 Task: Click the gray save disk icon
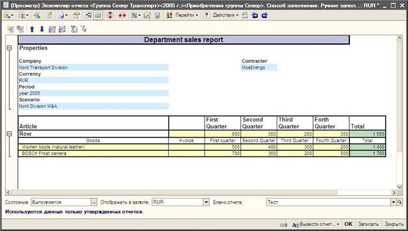tap(157, 15)
